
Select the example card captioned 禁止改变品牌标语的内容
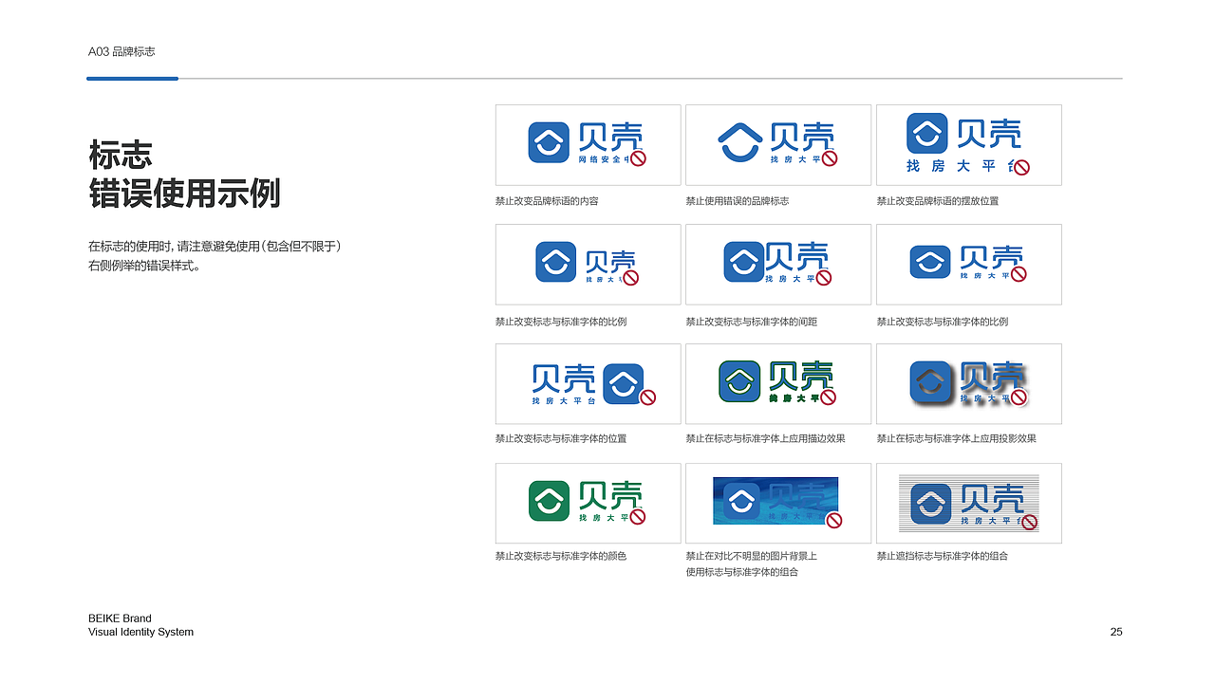point(589,145)
